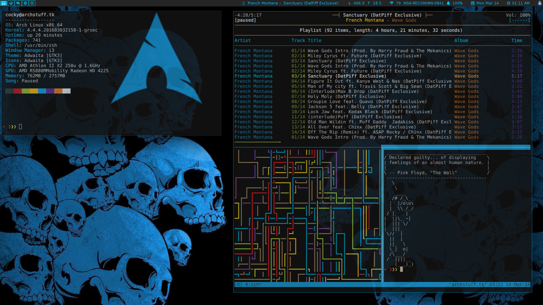Open the chat bubbles workspace
The width and height of the screenshot is (543, 305).
coord(18,3)
